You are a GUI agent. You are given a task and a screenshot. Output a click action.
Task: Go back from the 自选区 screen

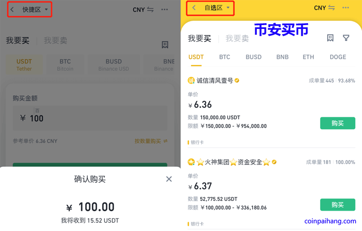194,8
